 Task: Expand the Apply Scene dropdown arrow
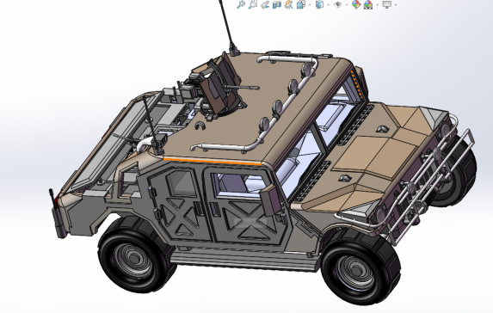(x=378, y=4)
